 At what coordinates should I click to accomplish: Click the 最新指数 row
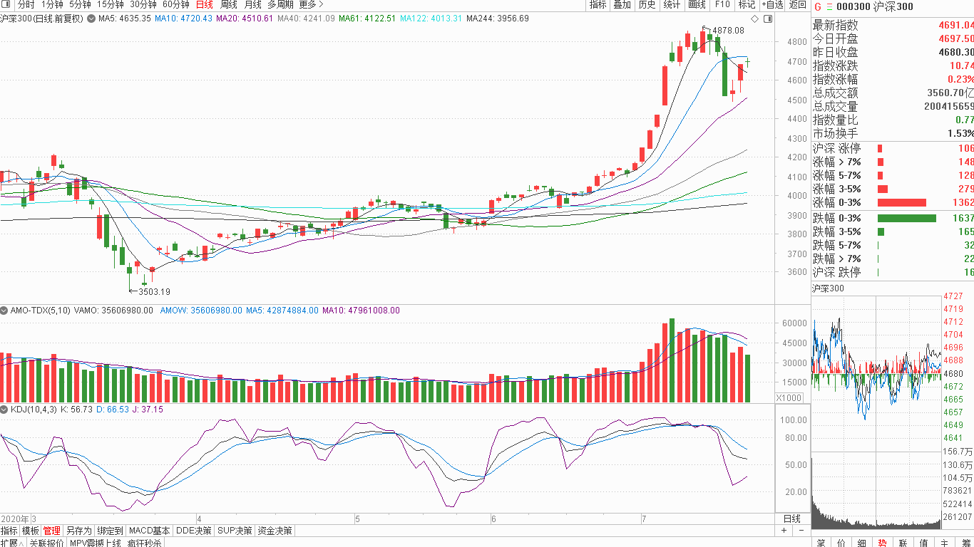[893, 25]
